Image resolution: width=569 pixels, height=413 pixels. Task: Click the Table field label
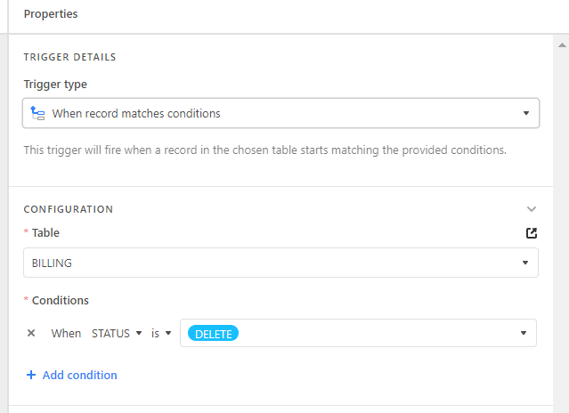[x=45, y=233]
